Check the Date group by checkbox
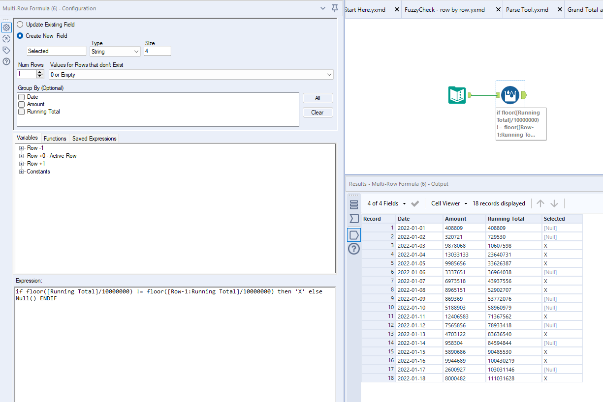603x402 pixels. 21,97
